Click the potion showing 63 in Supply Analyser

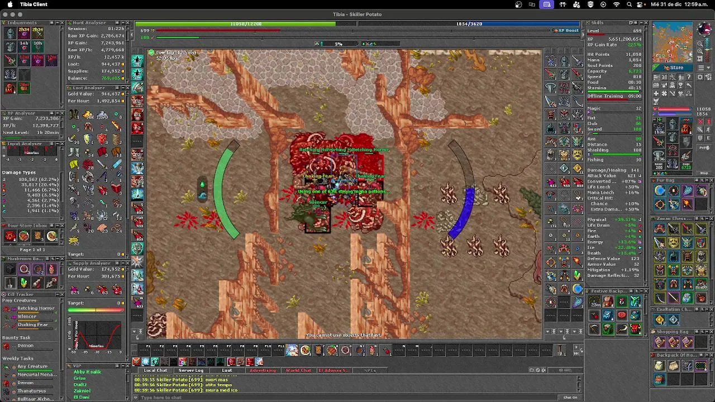pos(103,290)
